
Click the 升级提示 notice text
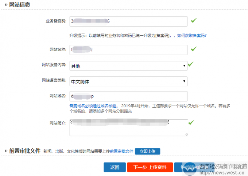tap(122, 36)
